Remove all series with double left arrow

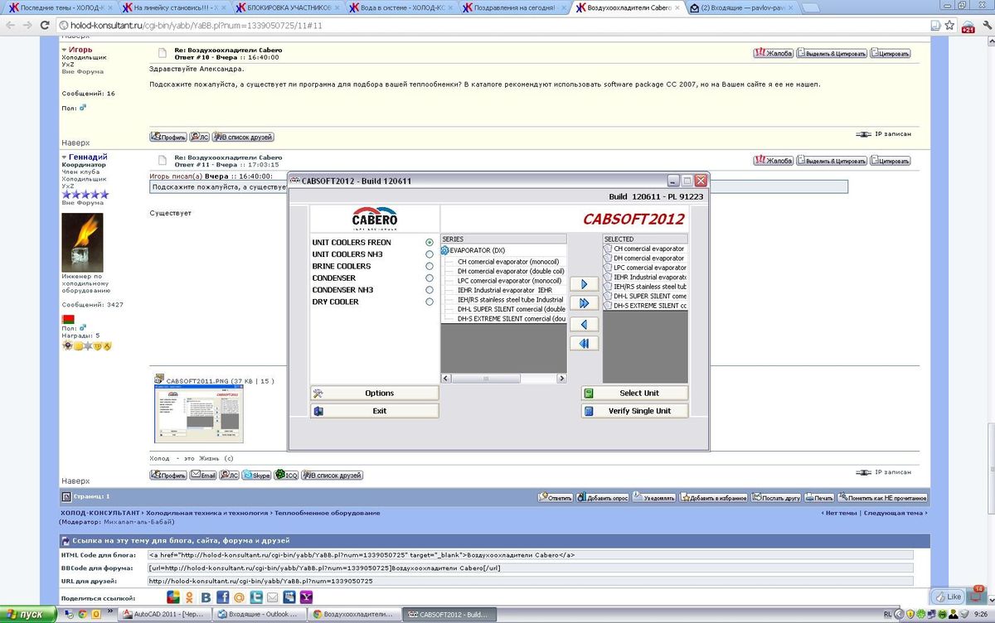pos(585,343)
